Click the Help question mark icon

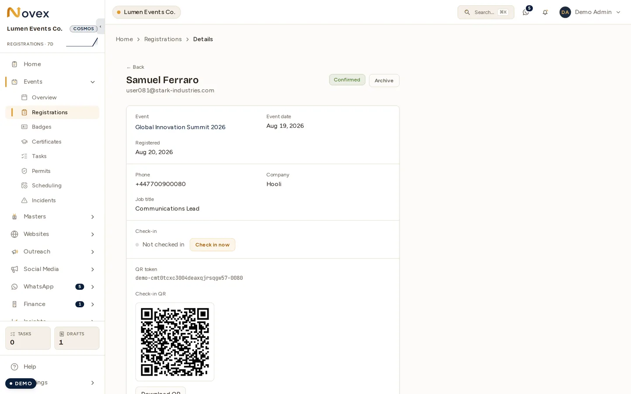tap(14, 367)
